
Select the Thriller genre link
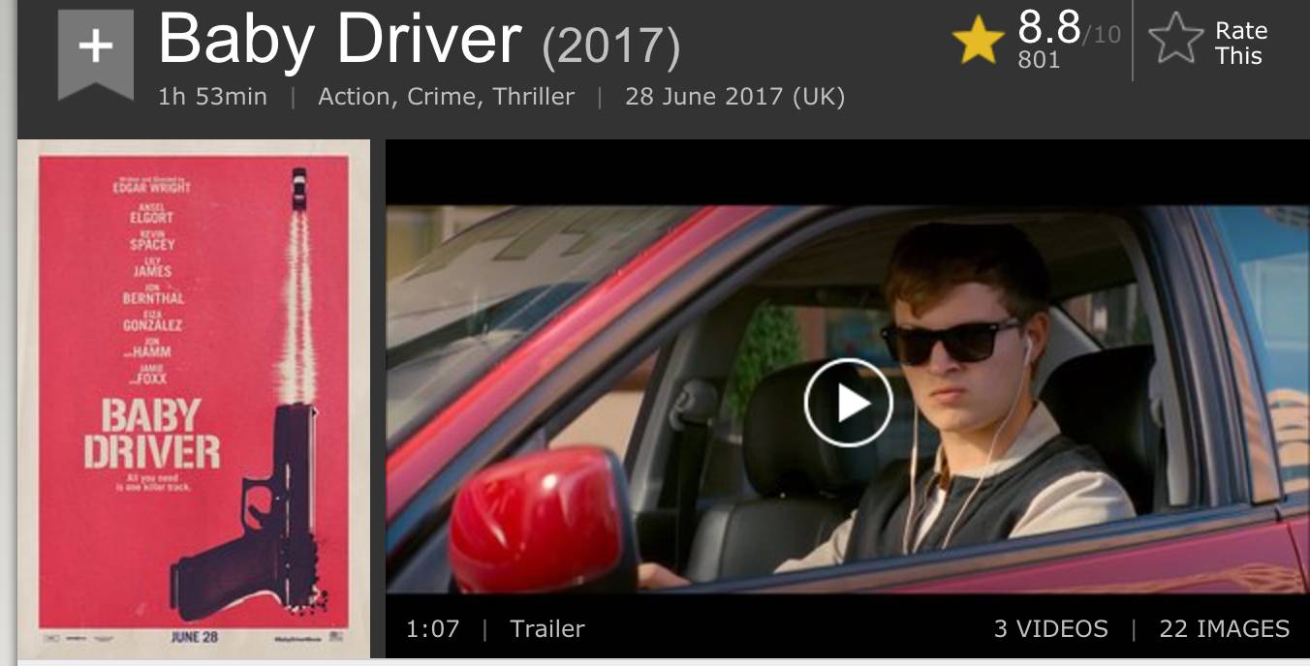533,97
